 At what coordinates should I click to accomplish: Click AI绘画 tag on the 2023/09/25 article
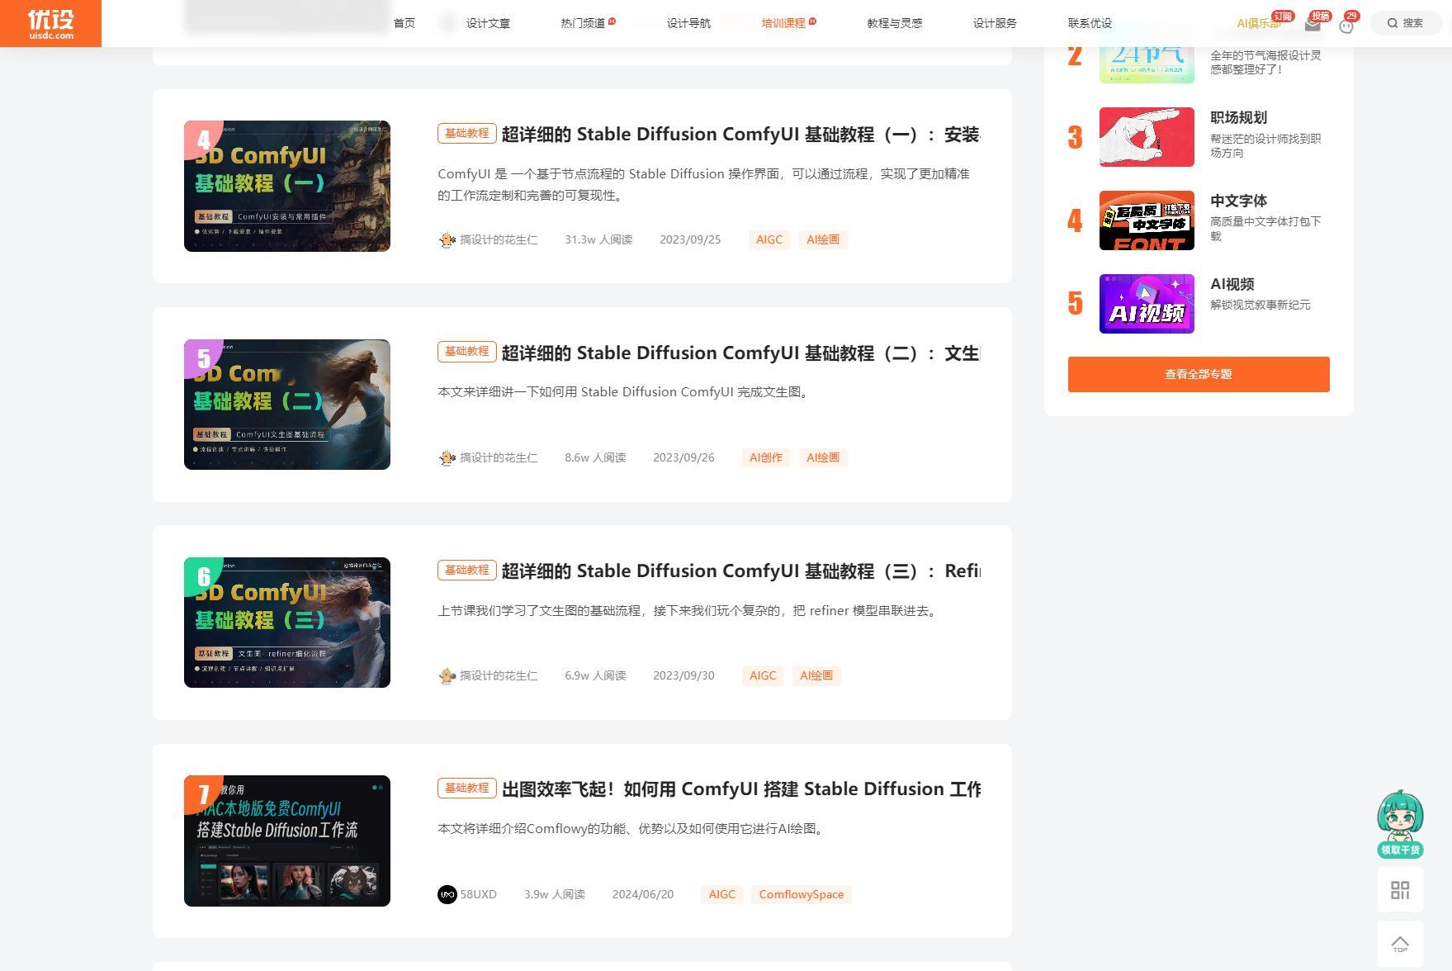[823, 239]
